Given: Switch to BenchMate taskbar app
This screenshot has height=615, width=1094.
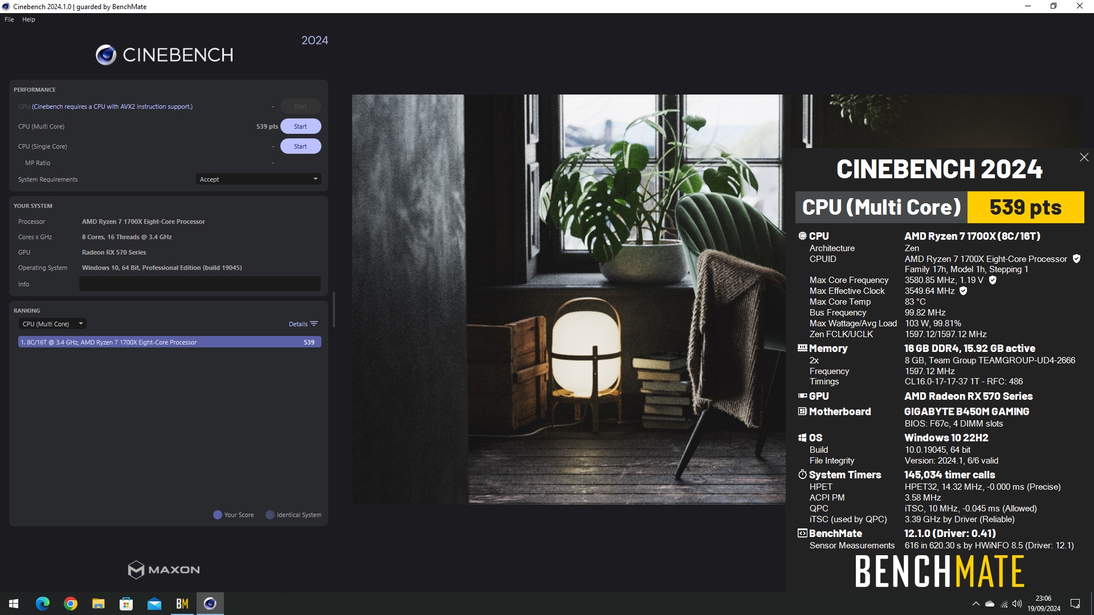Looking at the screenshot, I should click(x=182, y=604).
